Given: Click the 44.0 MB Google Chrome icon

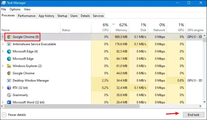Looking at the screenshot, I should 9,73.
